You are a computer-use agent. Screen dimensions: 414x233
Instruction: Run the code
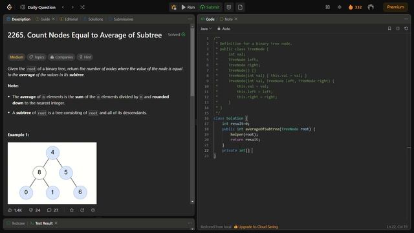pyautogui.click(x=188, y=7)
